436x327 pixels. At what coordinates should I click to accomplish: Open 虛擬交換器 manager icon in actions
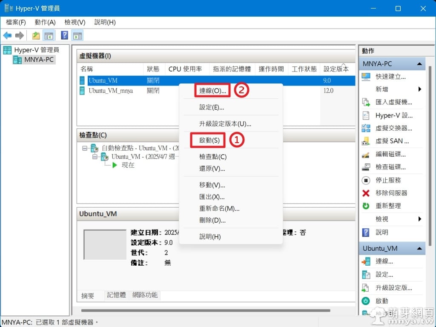[366, 128]
